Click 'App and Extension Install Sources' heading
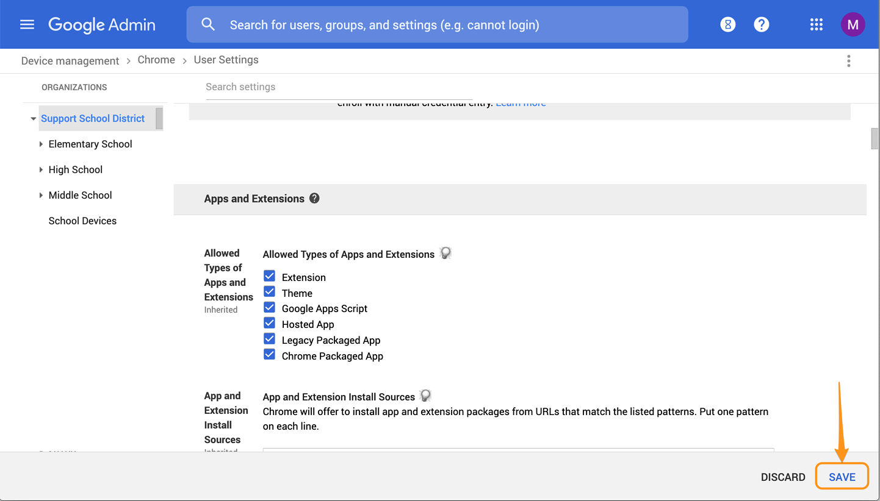880x501 pixels. pyautogui.click(x=339, y=397)
